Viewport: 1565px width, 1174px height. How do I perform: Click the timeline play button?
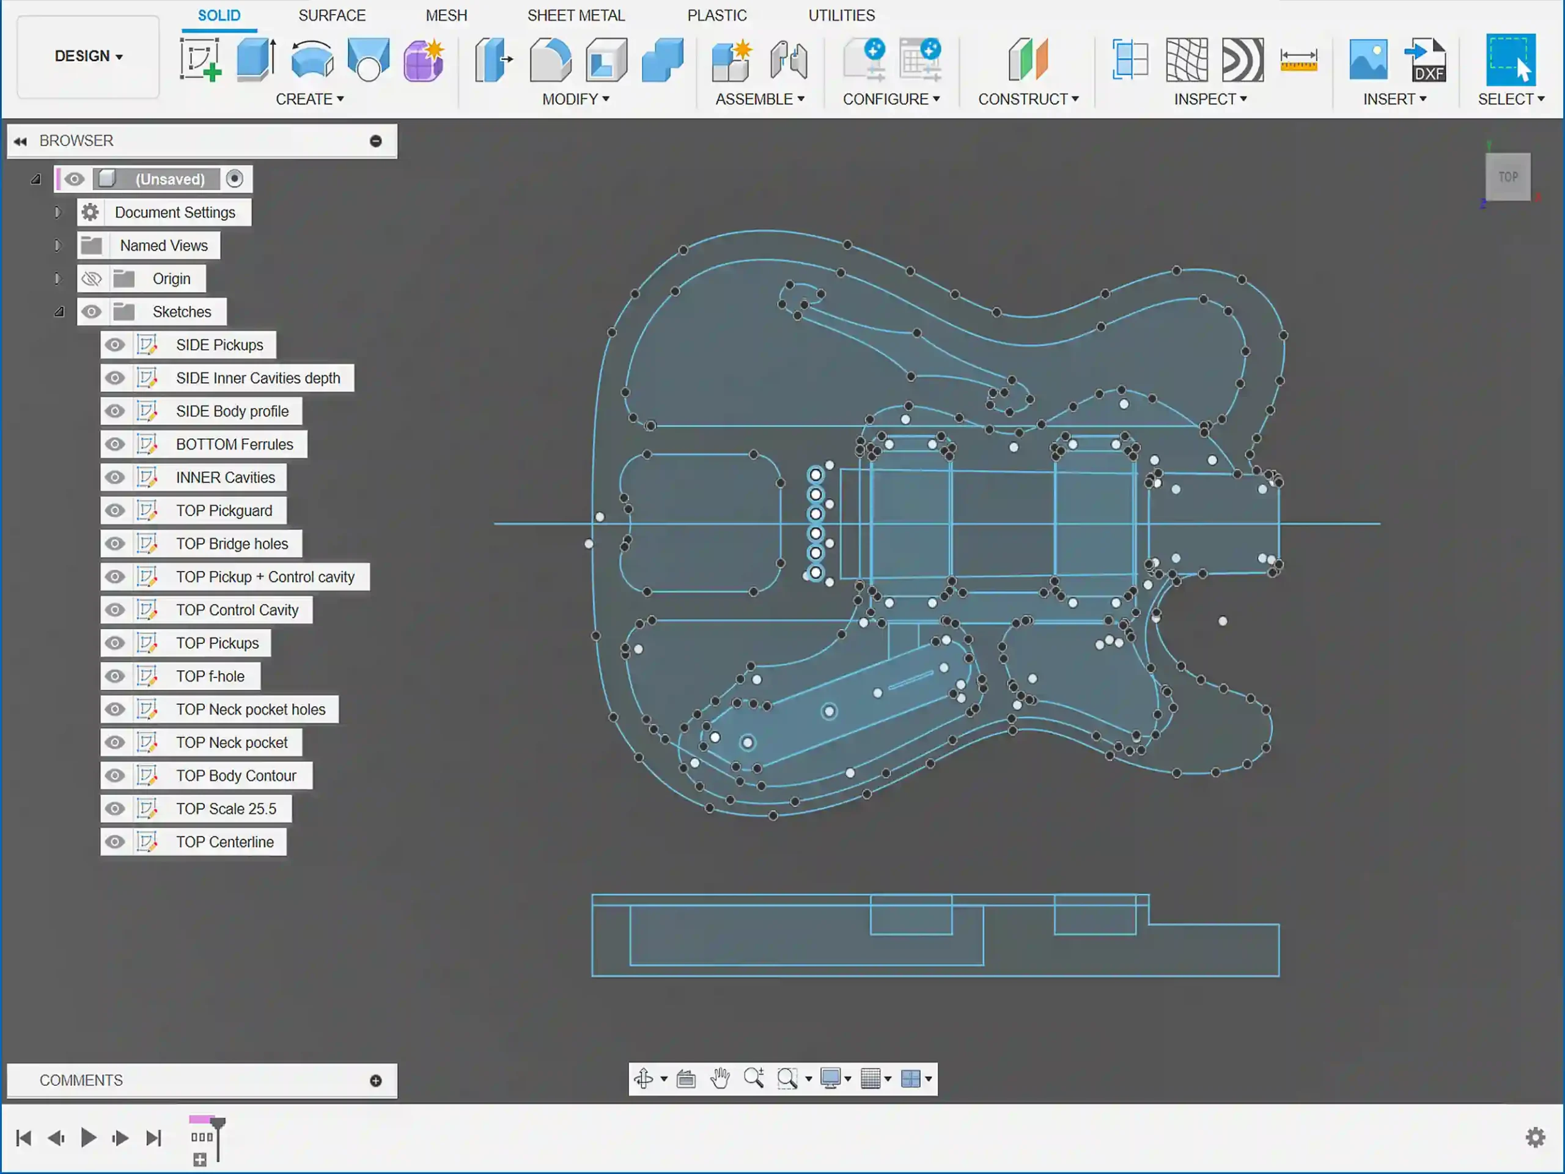point(89,1137)
